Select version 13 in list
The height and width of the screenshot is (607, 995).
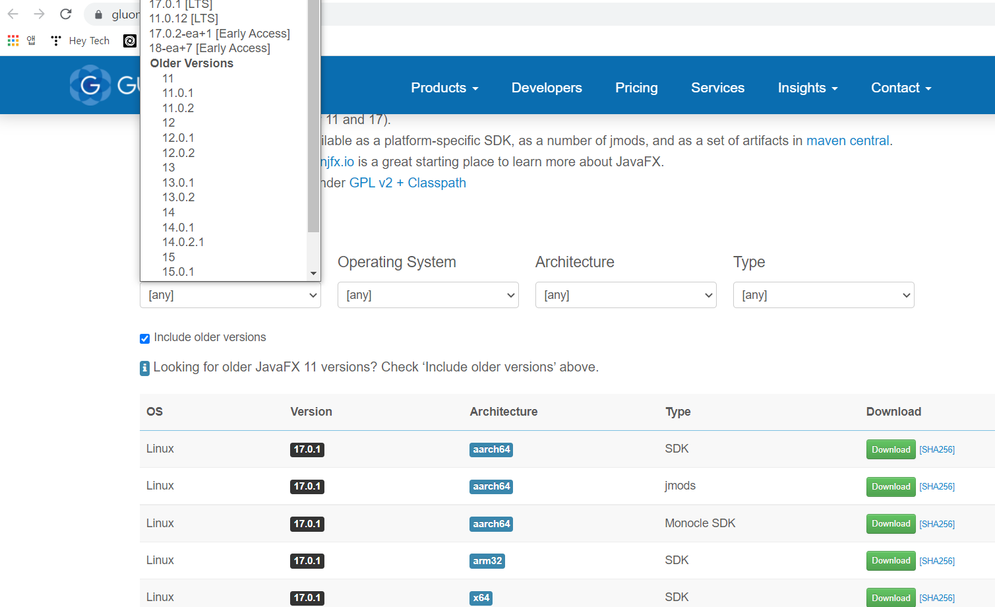(224, 168)
